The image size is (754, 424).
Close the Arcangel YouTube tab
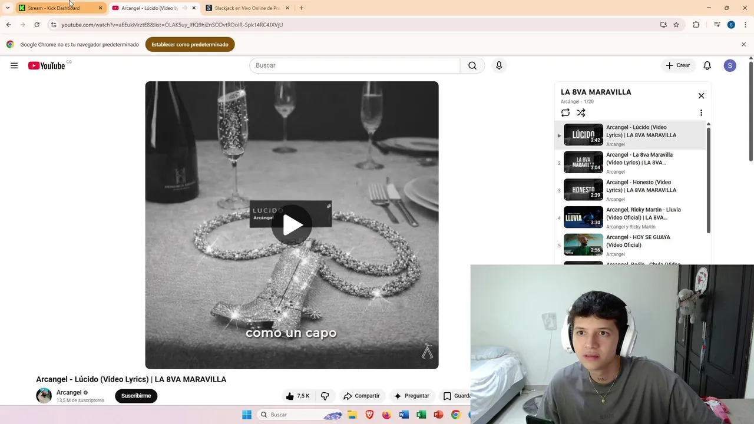tap(194, 8)
